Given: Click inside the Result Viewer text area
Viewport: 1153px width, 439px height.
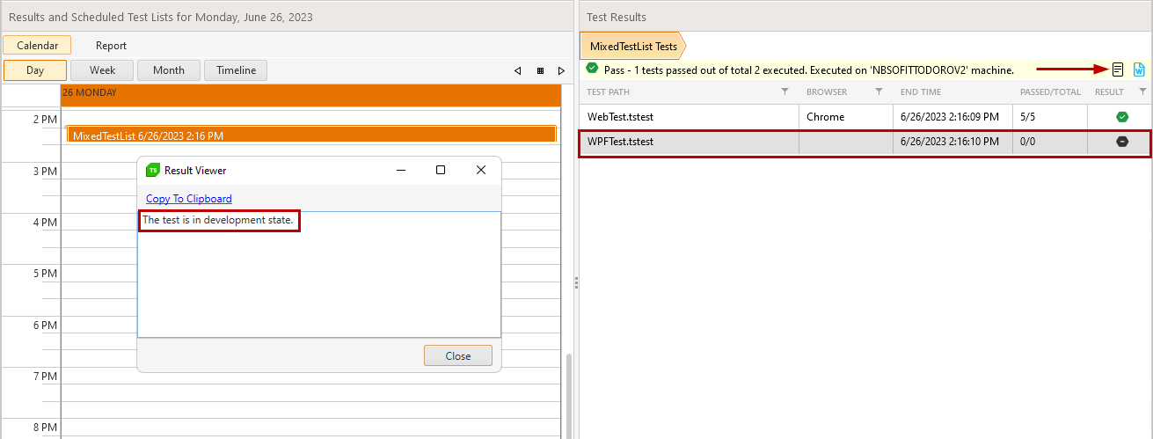Looking at the screenshot, I should tap(319, 274).
